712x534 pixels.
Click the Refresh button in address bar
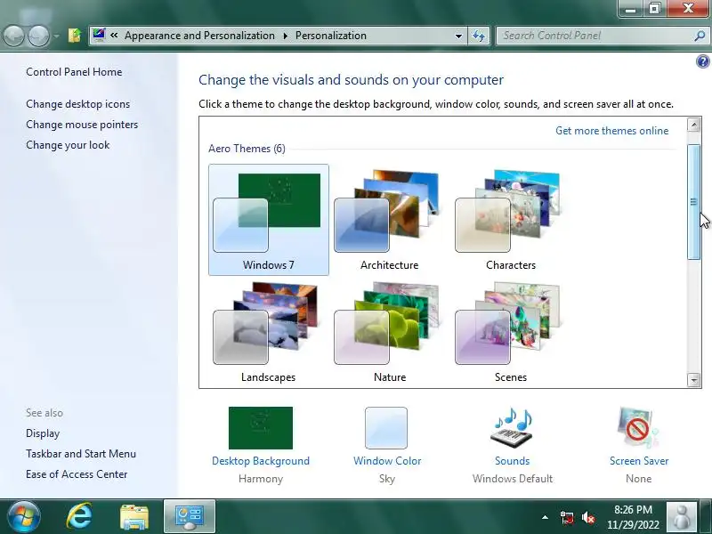[x=479, y=36]
